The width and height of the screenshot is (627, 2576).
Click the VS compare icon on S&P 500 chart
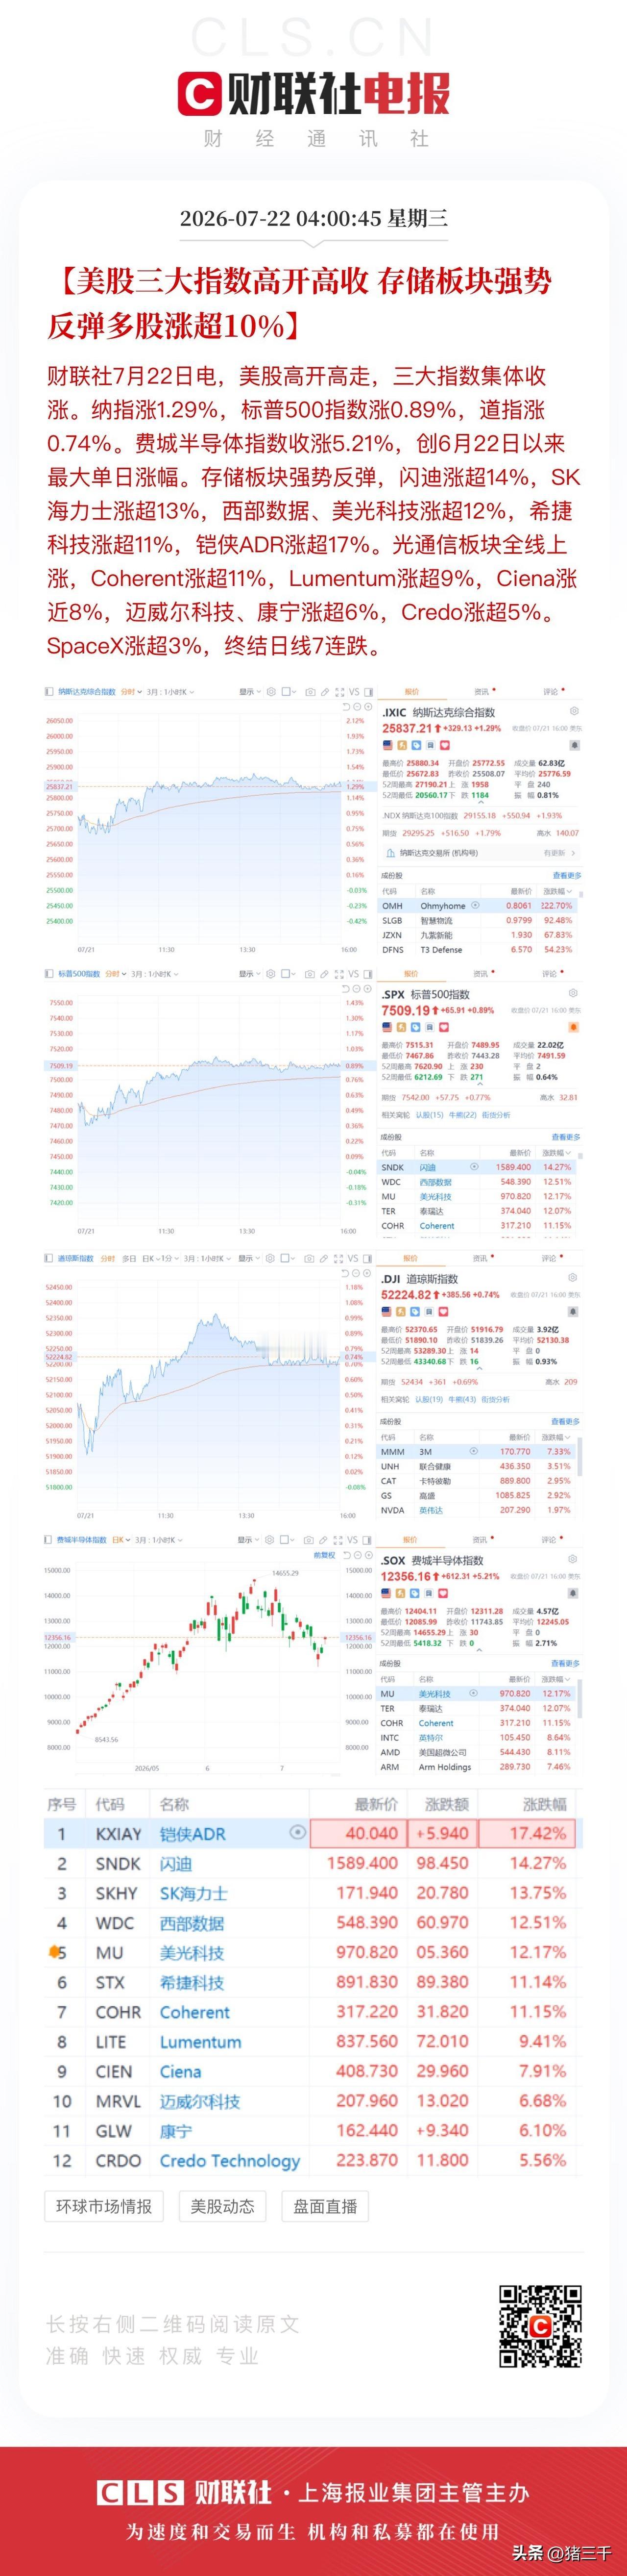tap(355, 973)
